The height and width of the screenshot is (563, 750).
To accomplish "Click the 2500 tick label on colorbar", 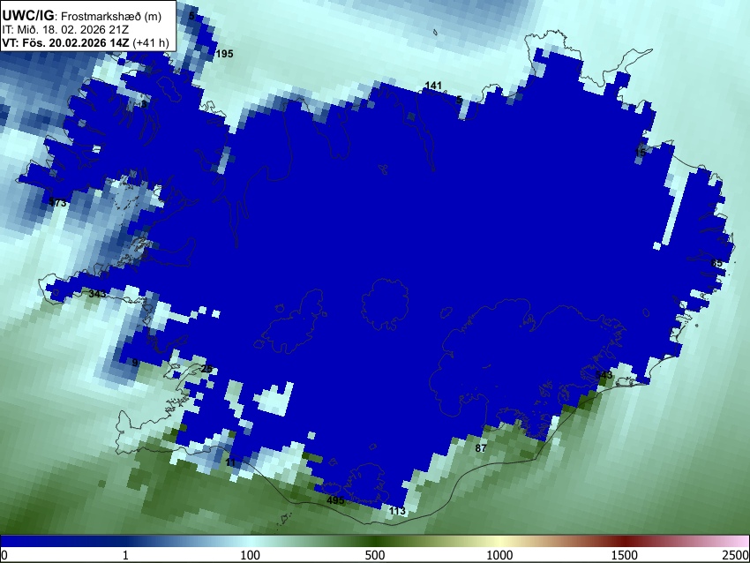I will coord(736,555).
